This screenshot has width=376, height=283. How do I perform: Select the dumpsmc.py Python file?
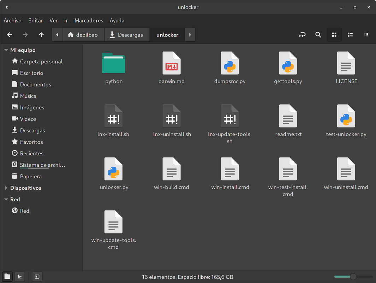230,63
